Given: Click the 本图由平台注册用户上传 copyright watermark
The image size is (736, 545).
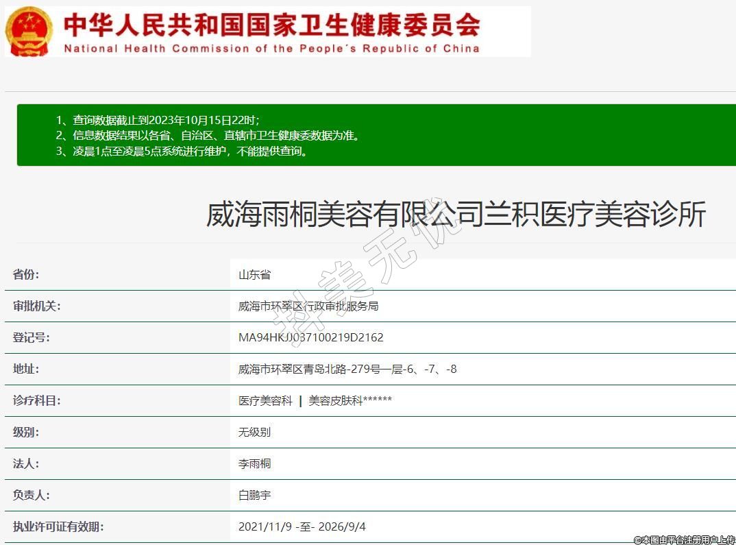Looking at the screenshot, I should click(x=683, y=540).
